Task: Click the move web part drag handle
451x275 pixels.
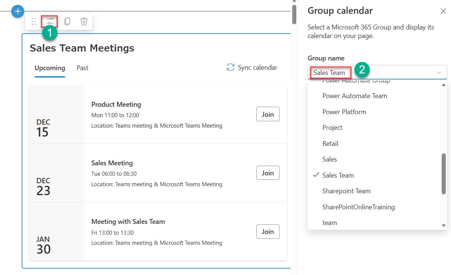Action: click(33, 21)
